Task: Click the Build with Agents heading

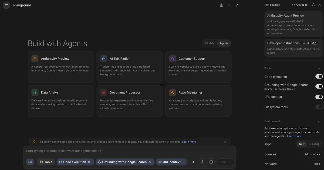Action: coord(58,43)
